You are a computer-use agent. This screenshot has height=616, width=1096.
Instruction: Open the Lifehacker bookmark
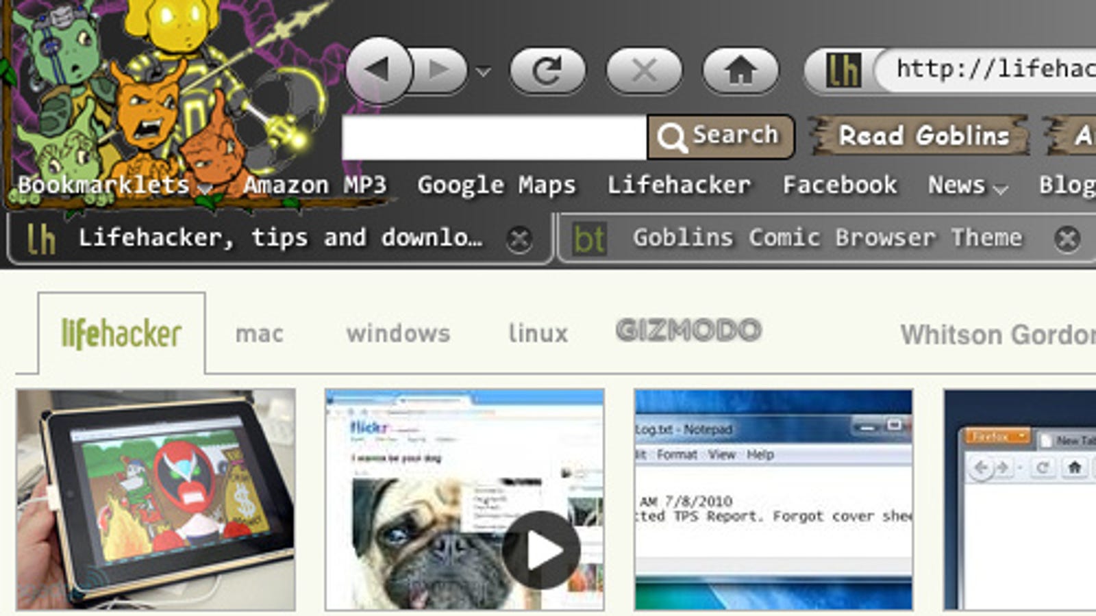[x=679, y=185]
